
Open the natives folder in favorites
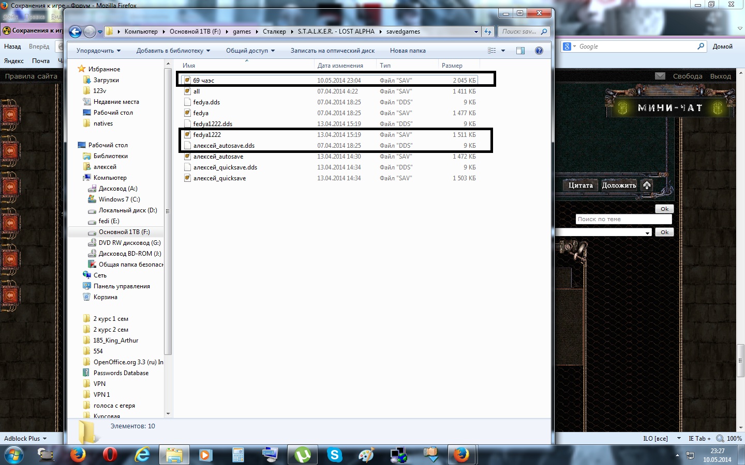coord(103,123)
